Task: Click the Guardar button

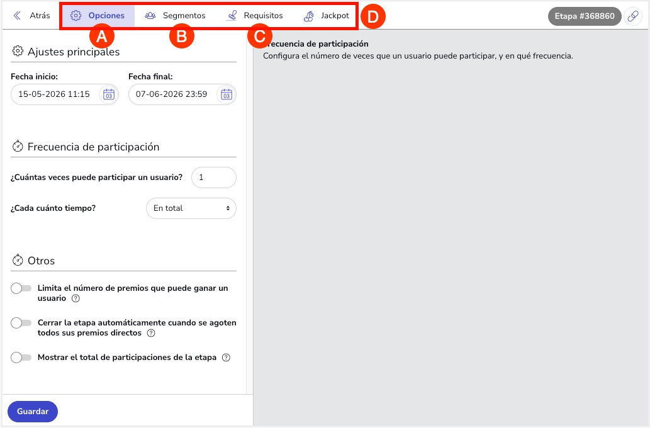Action: click(33, 412)
